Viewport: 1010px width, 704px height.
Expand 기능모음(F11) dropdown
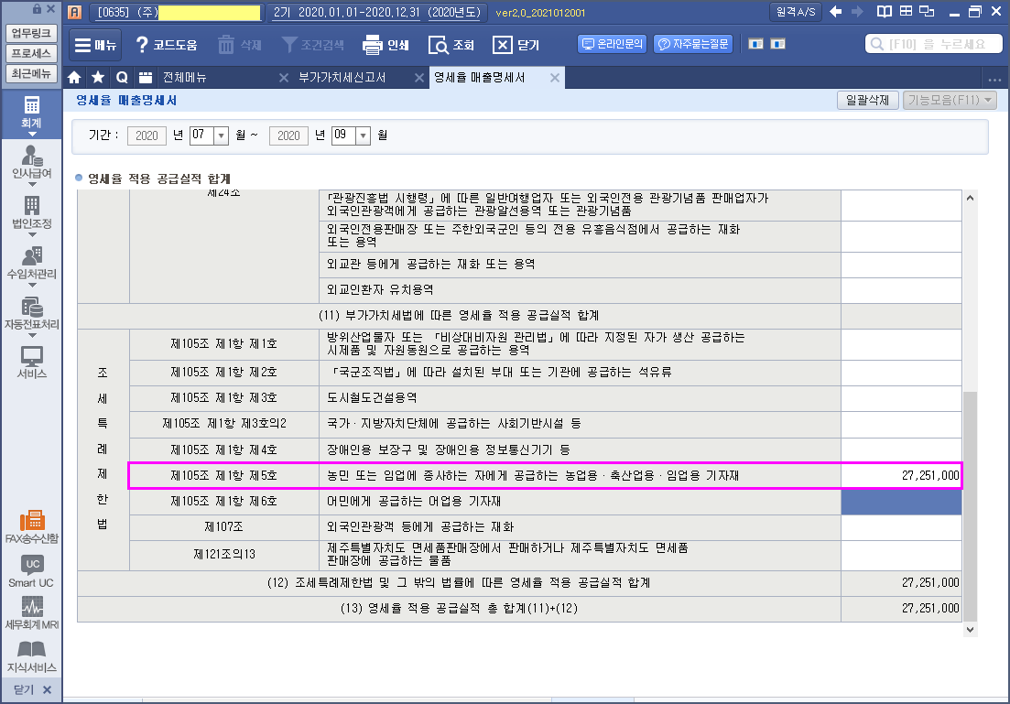point(950,100)
